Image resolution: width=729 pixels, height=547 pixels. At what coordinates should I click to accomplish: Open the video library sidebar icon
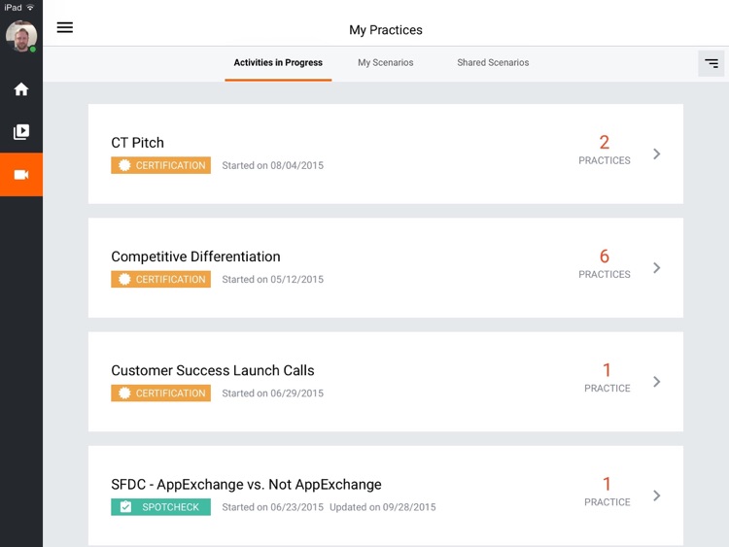[21, 132]
